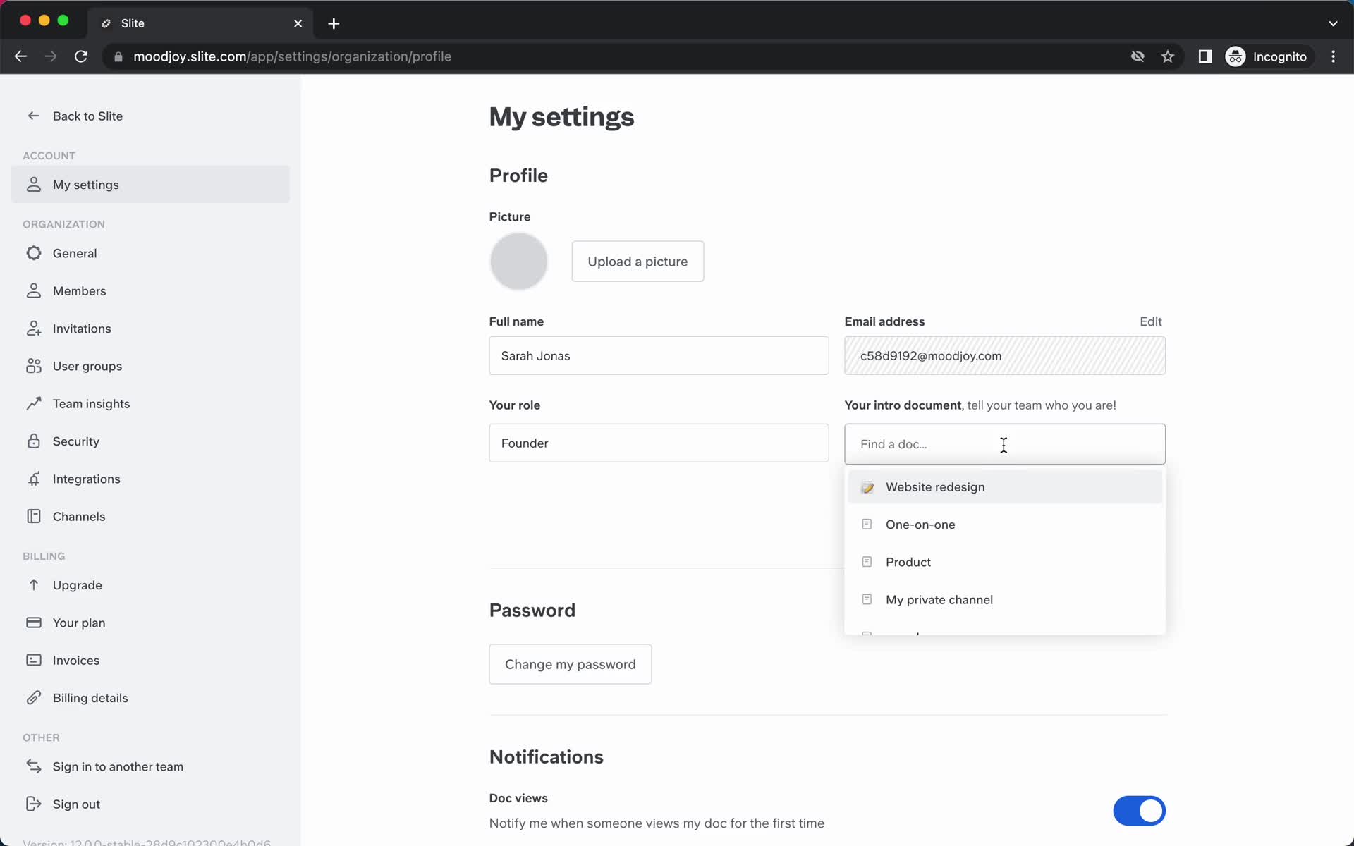
Task: Open User groups in the sidebar
Action: [150, 365]
